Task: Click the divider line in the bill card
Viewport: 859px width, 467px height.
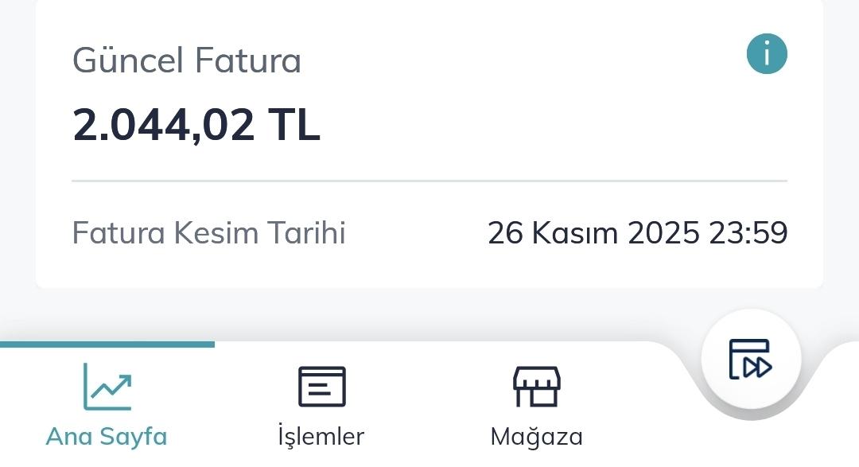Action: pos(429,181)
